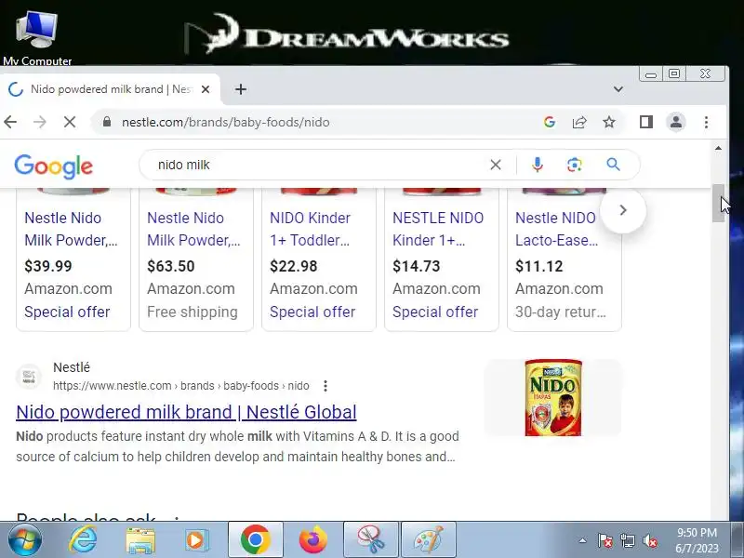Open Snipping Tool on taskbar

pos(370,539)
